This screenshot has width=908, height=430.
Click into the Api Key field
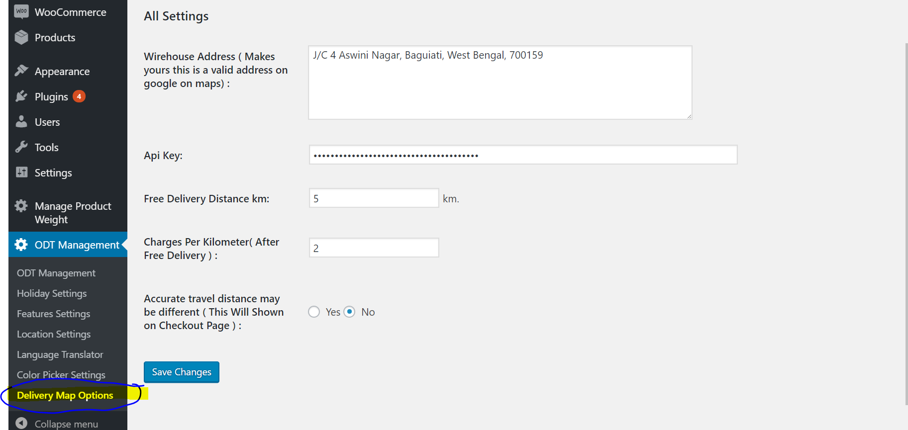click(522, 155)
